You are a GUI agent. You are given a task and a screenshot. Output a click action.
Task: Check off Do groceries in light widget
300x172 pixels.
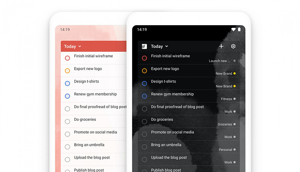click(67, 121)
